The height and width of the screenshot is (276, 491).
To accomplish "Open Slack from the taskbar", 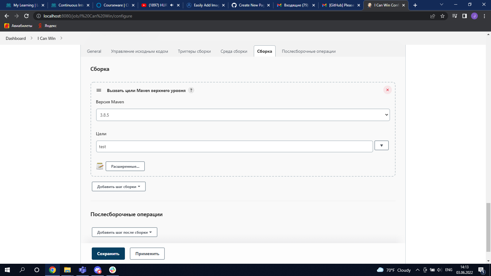I will click(x=113, y=270).
